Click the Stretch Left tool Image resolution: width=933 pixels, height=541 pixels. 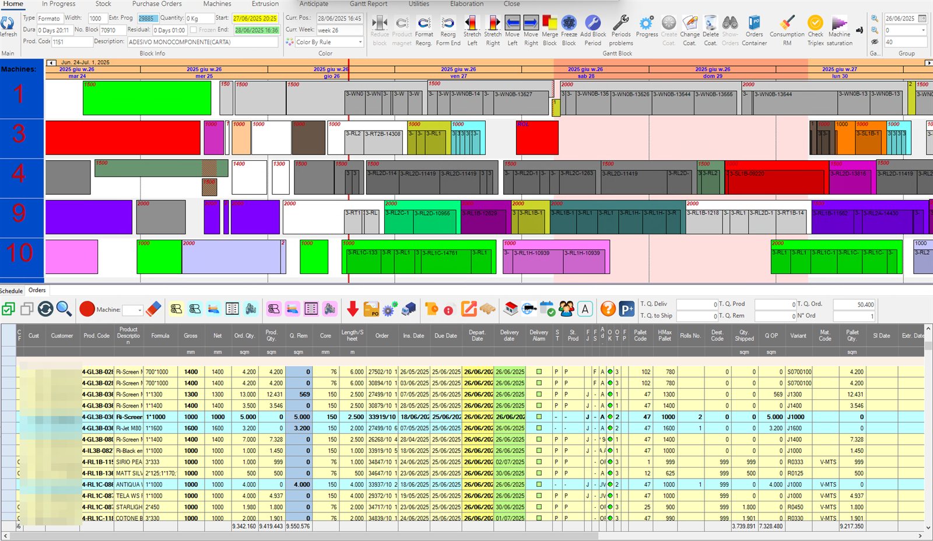coord(472,23)
